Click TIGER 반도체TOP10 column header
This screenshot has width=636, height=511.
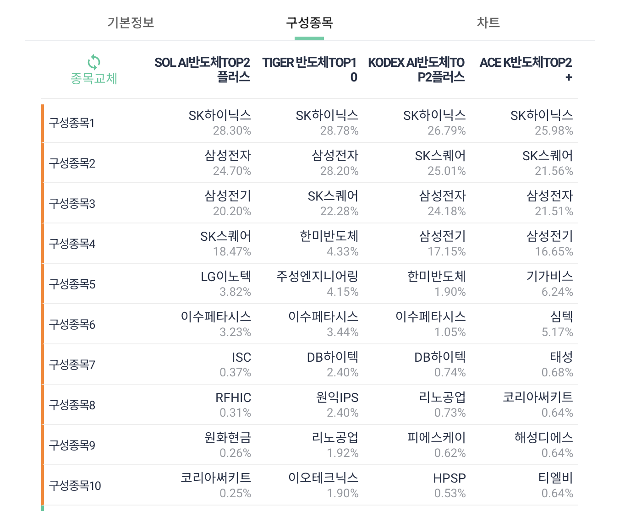coord(309,70)
